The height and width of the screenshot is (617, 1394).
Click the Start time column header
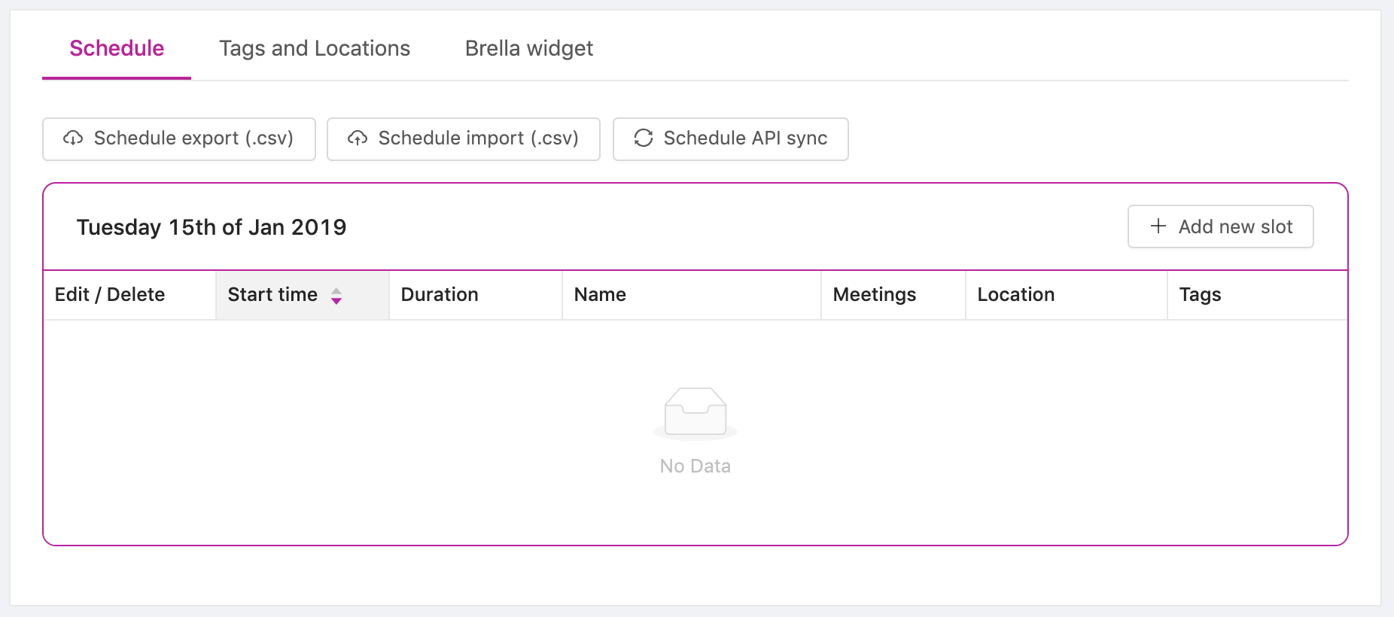point(303,295)
